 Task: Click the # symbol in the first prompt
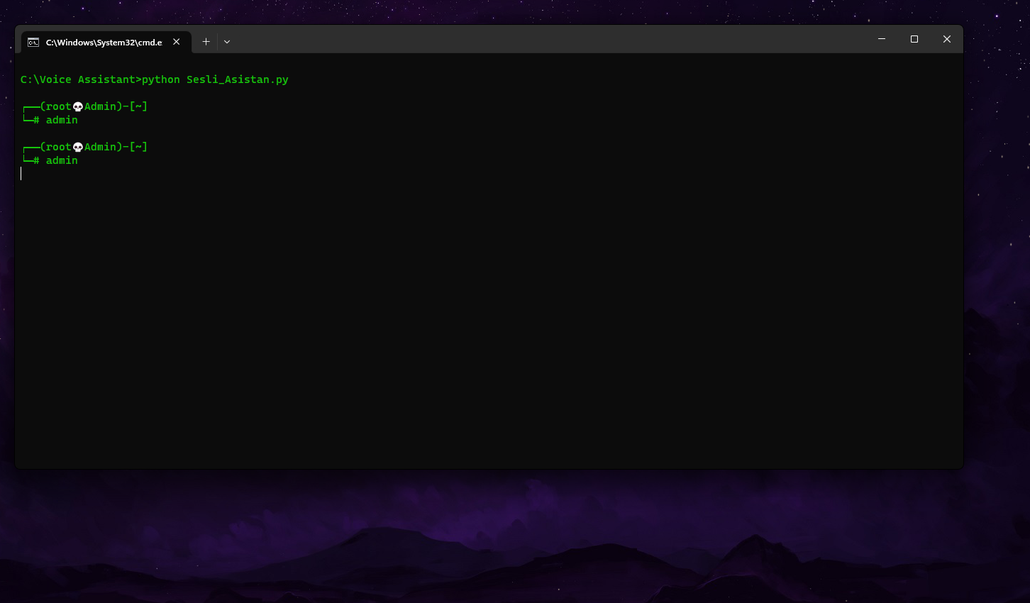(35, 120)
